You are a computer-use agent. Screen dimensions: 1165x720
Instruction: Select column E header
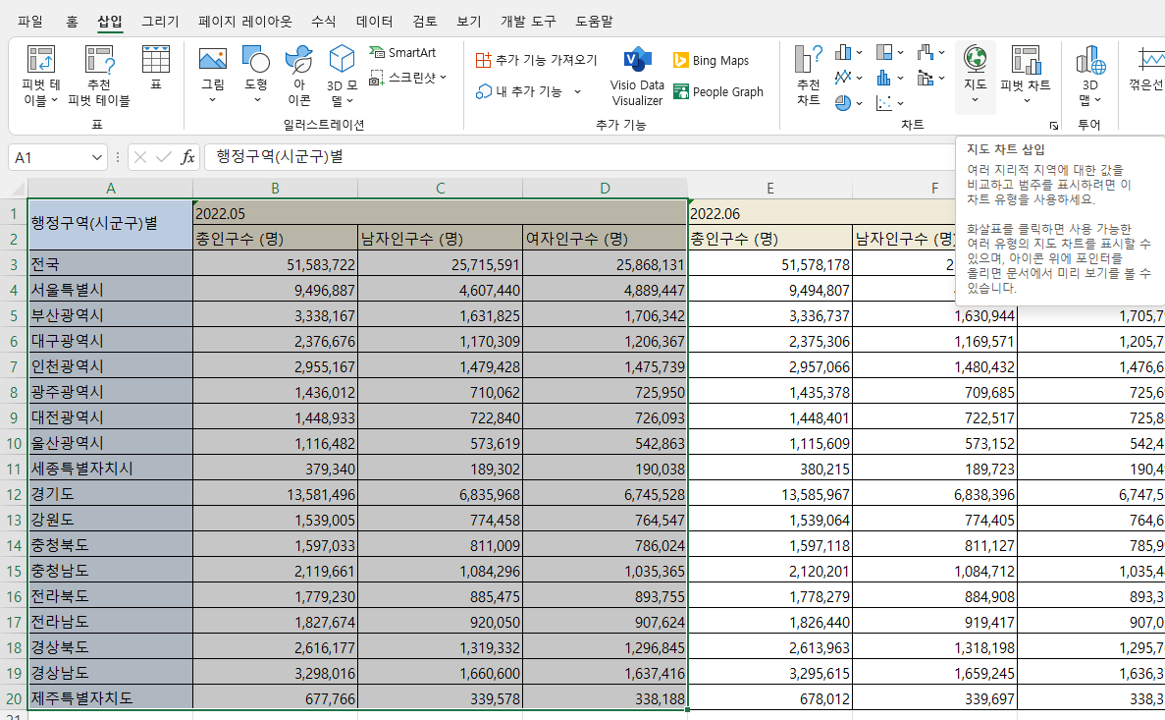coord(769,189)
